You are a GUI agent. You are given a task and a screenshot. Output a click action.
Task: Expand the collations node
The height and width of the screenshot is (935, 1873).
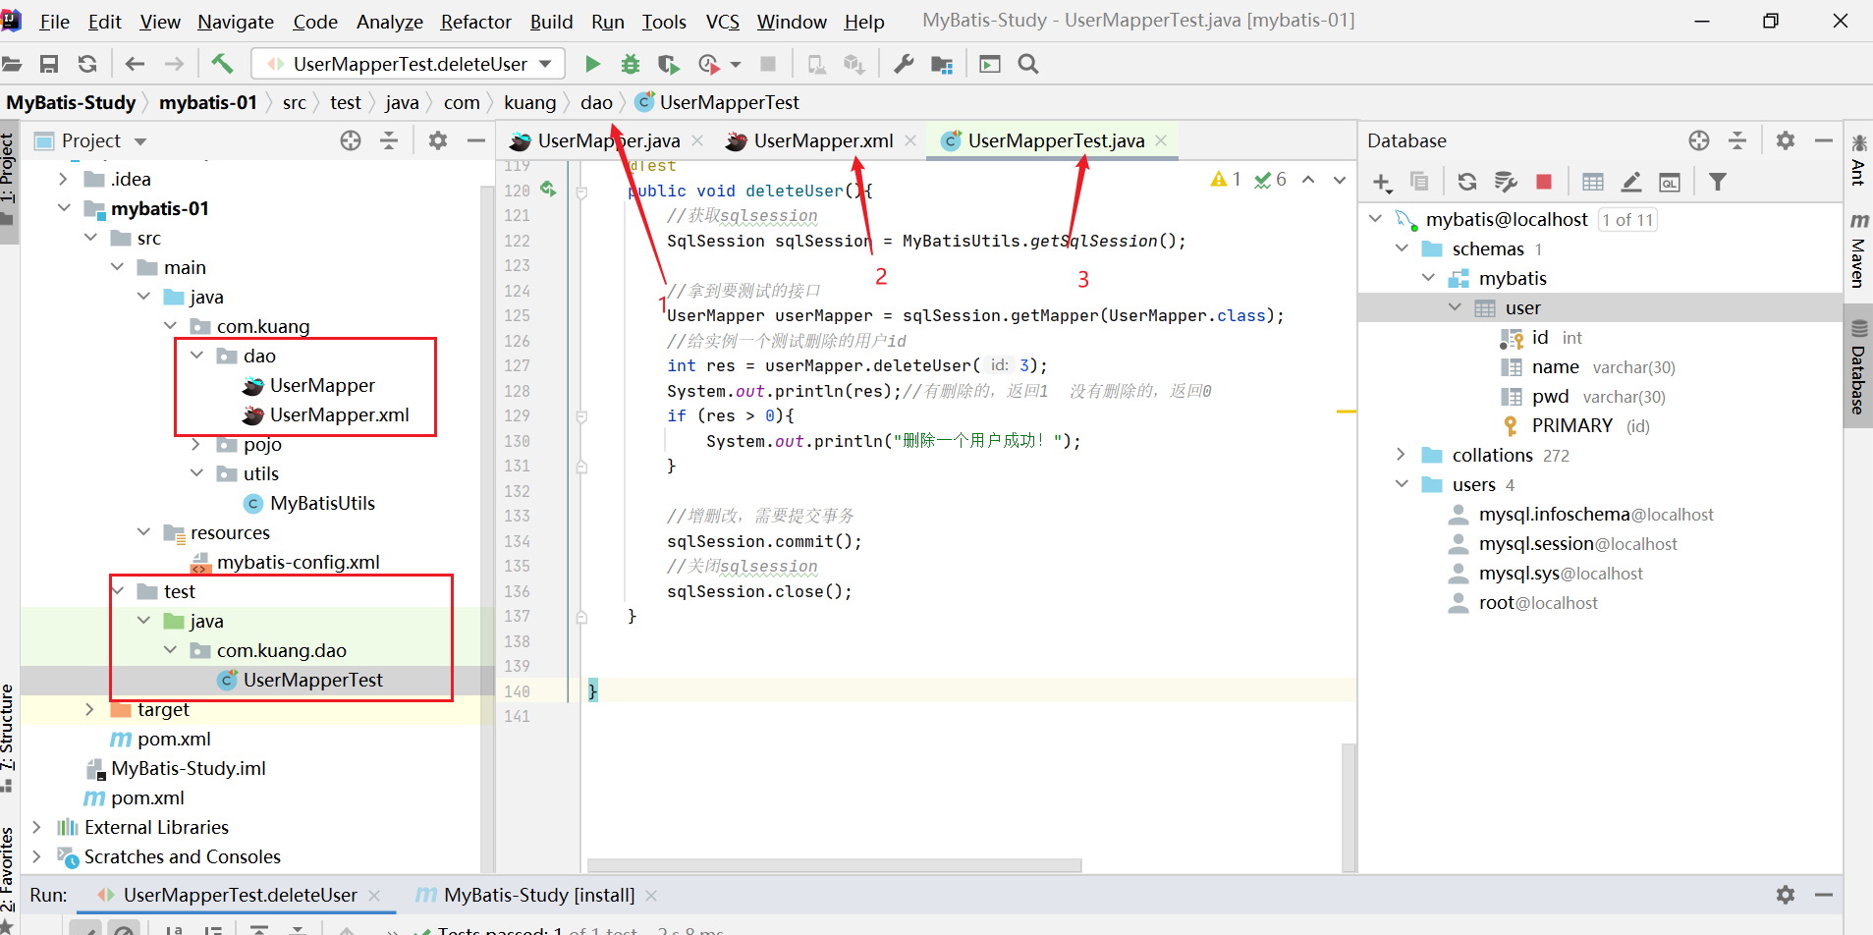pyautogui.click(x=1402, y=455)
